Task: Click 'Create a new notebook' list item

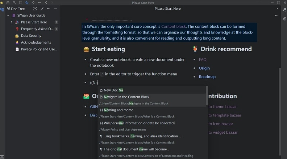Action: (x=137, y=62)
